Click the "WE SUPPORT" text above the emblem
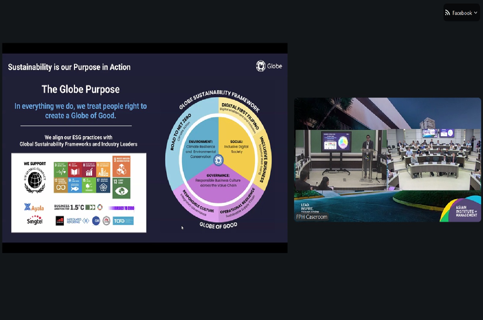The height and width of the screenshot is (320, 483). pyautogui.click(x=35, y=164)
